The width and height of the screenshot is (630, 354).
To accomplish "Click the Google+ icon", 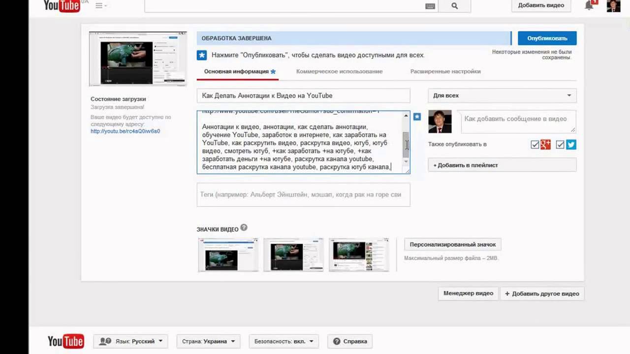I will point(545,145).
